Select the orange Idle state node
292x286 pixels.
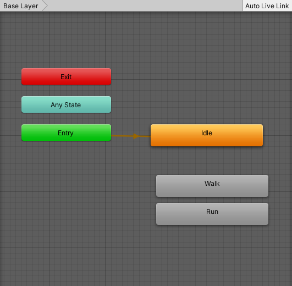(207, 135)
